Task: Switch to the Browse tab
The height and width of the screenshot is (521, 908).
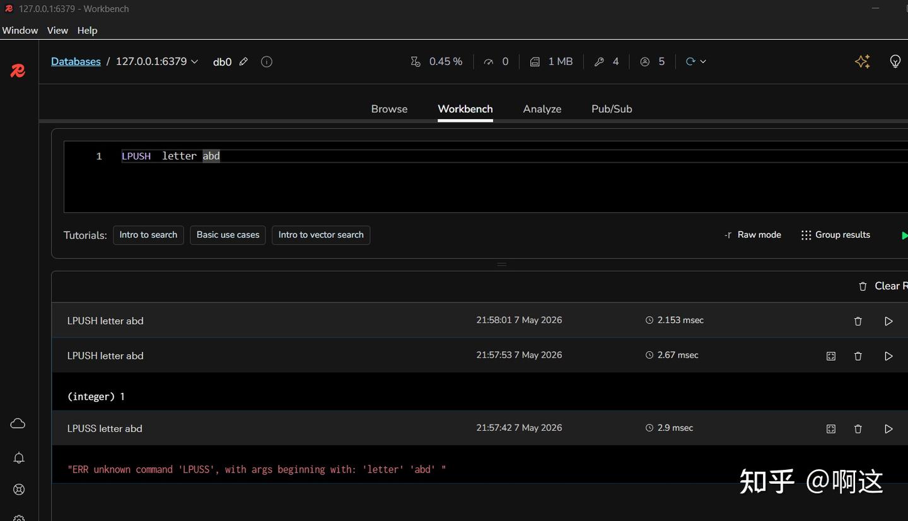Action: [389, 109]
